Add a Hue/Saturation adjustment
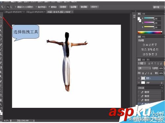165x123 pixels. (143, 50)
